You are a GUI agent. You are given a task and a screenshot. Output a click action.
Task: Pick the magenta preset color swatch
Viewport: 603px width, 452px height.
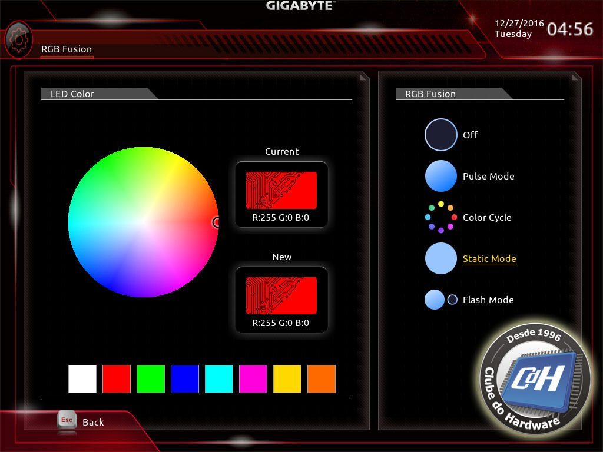click(x=253, y=379)
